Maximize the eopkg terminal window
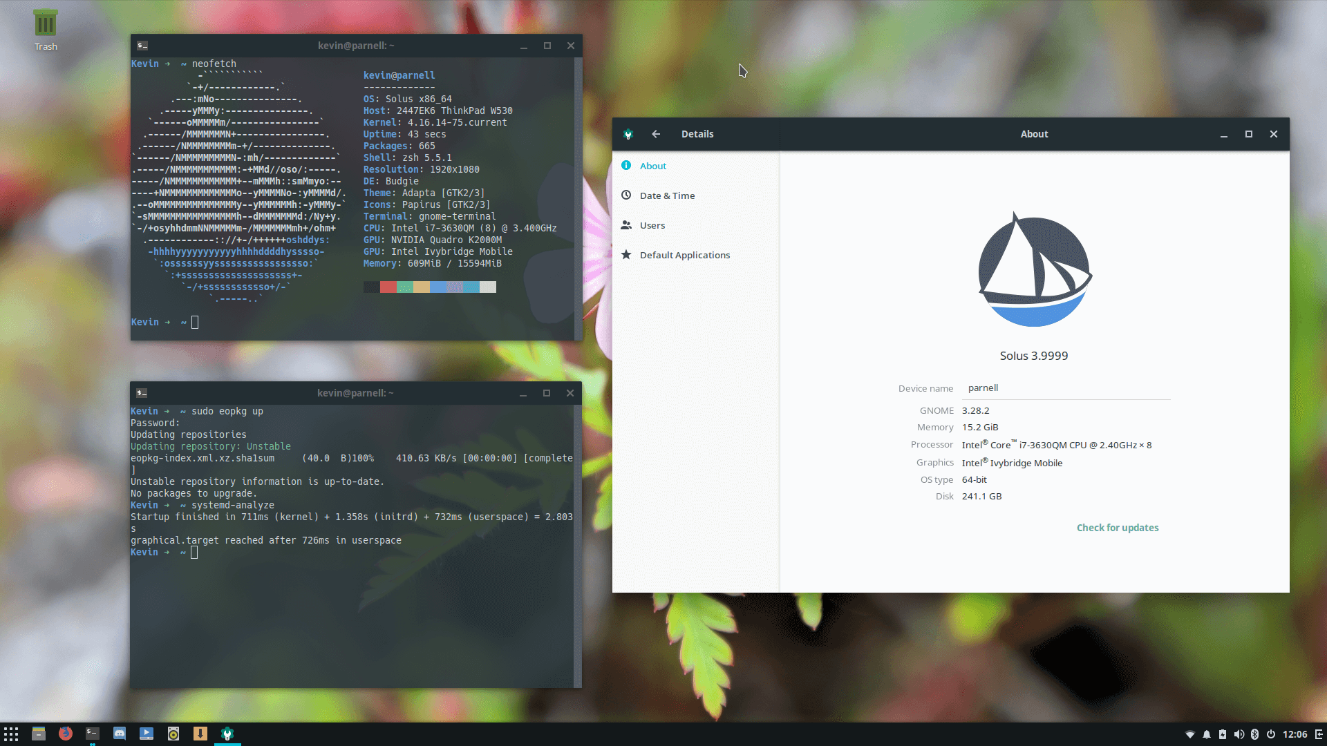Viewport: 1327px width, 746px height. 547,393
